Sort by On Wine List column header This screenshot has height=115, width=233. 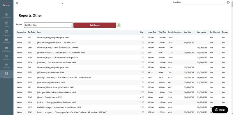coord(215,32)
